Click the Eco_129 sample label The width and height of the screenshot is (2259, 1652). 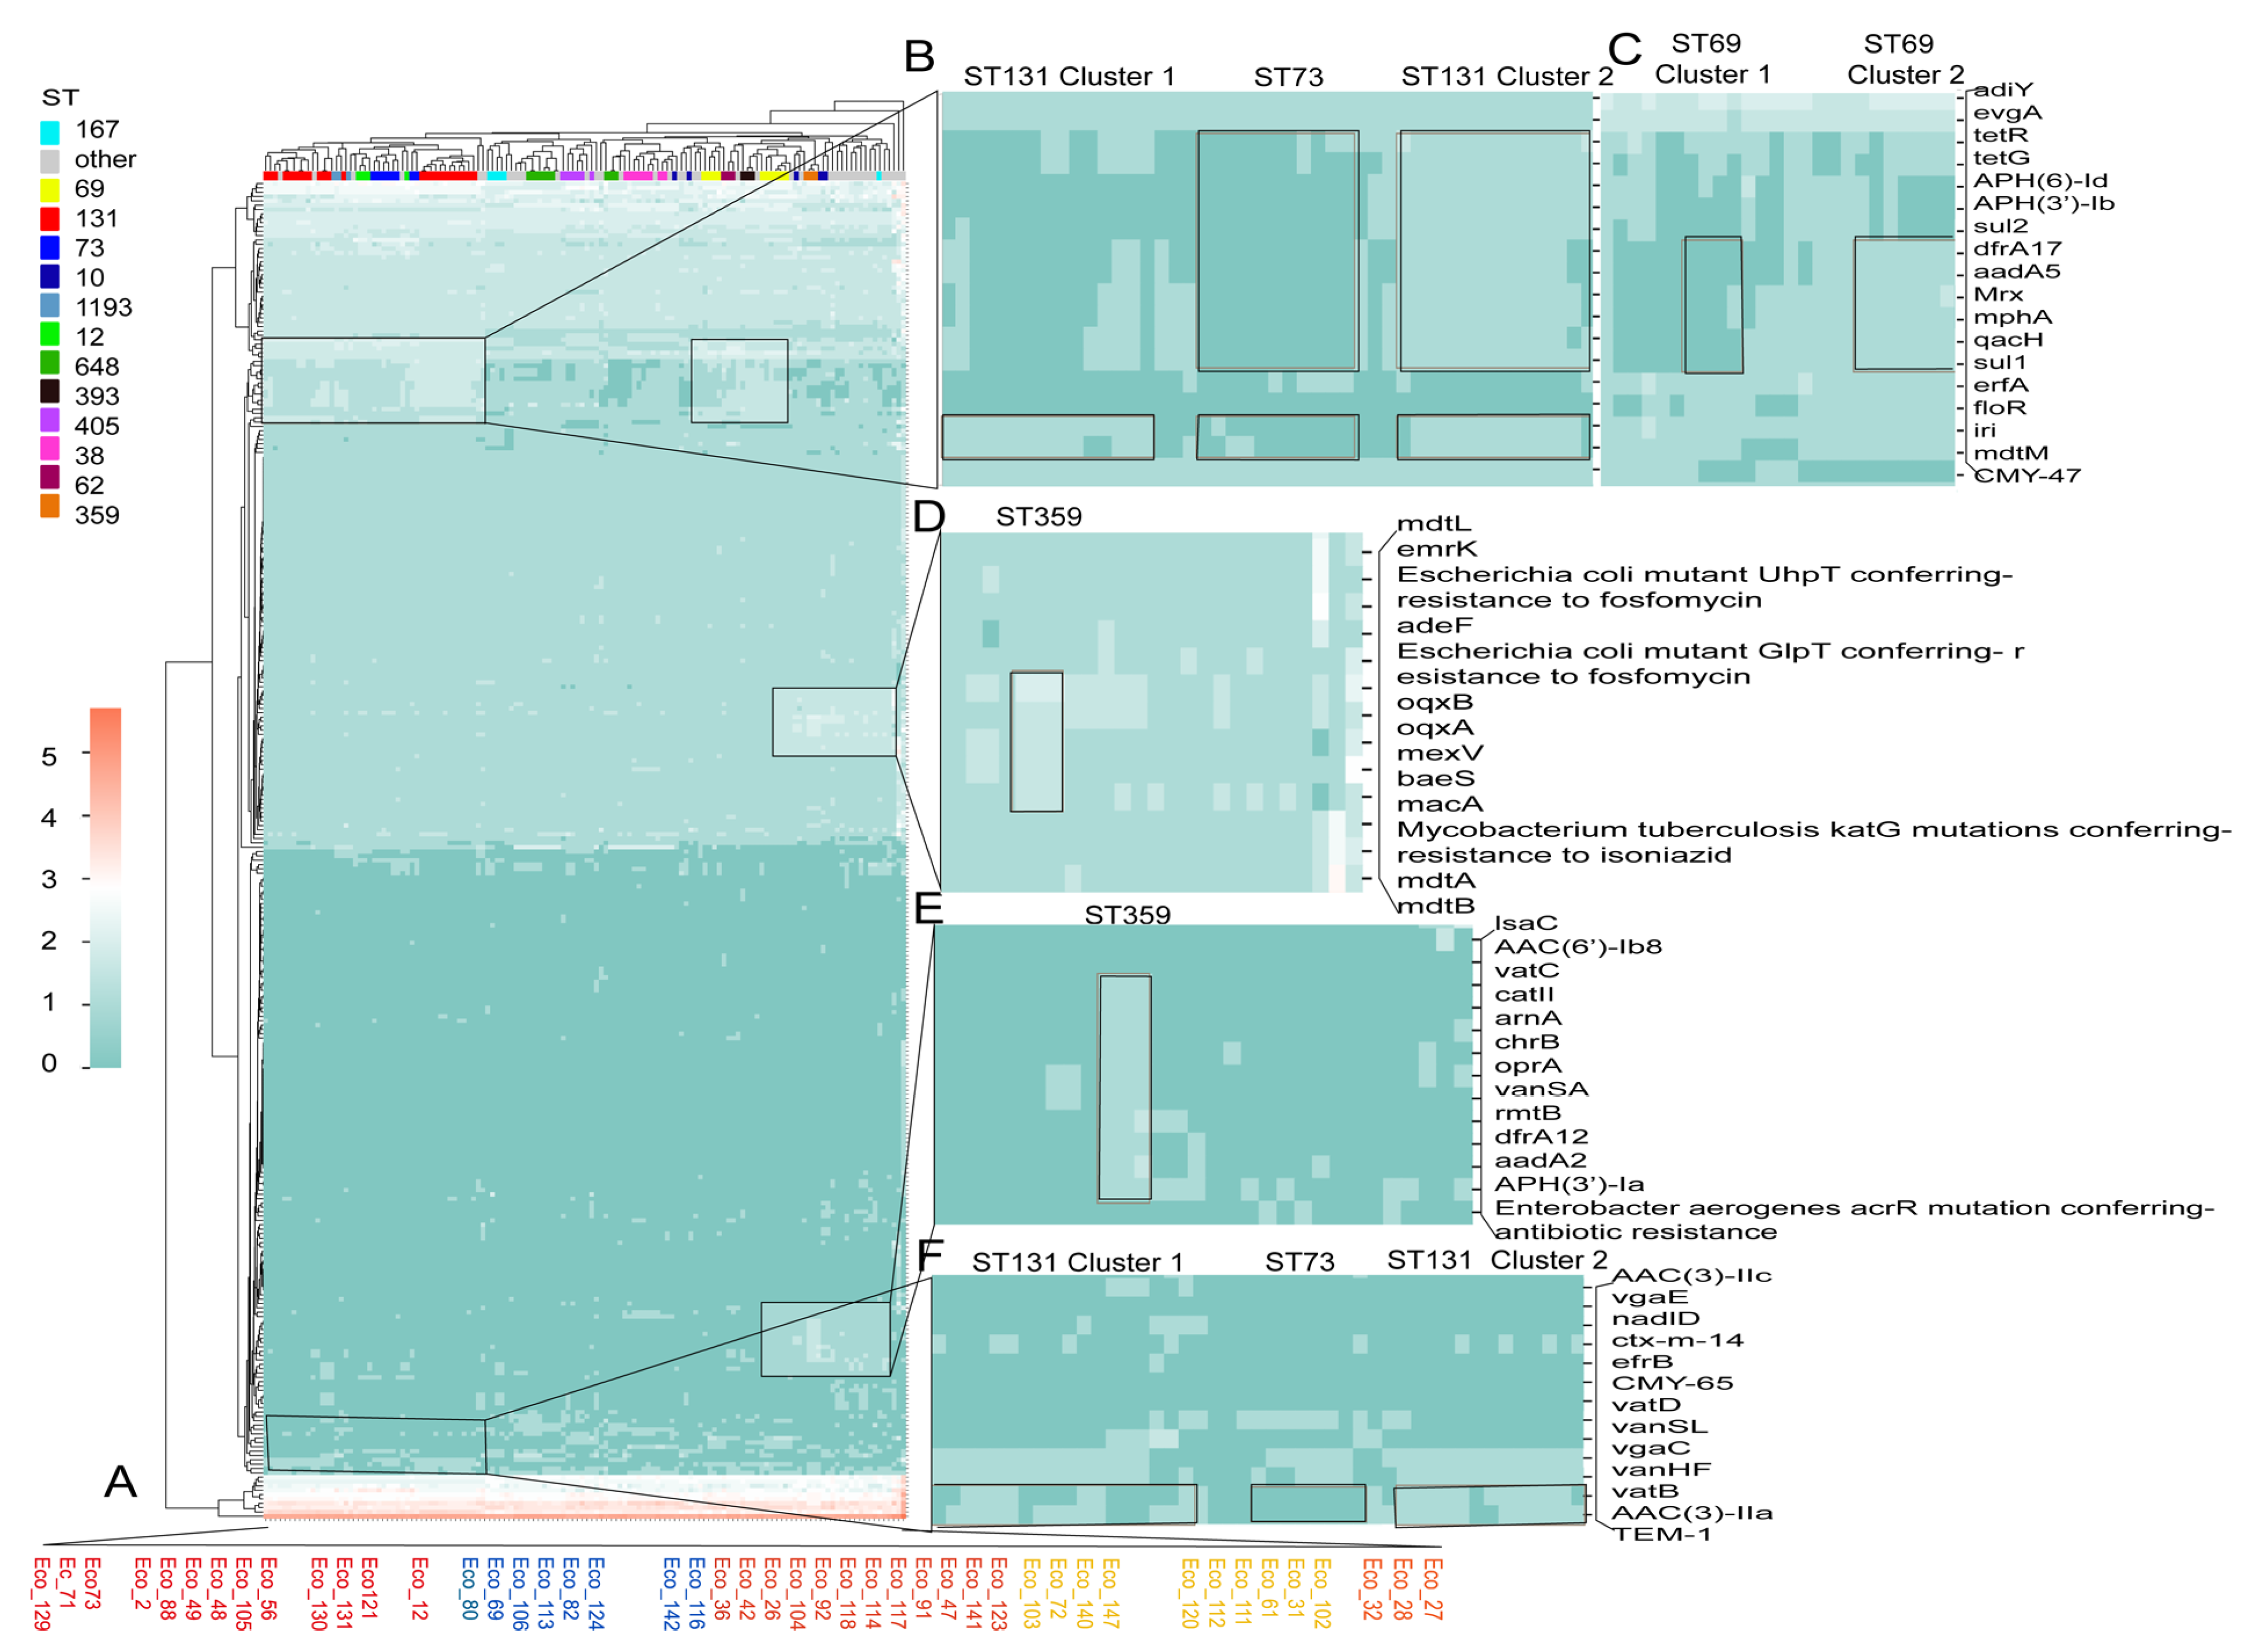(x=41, y=1594)
